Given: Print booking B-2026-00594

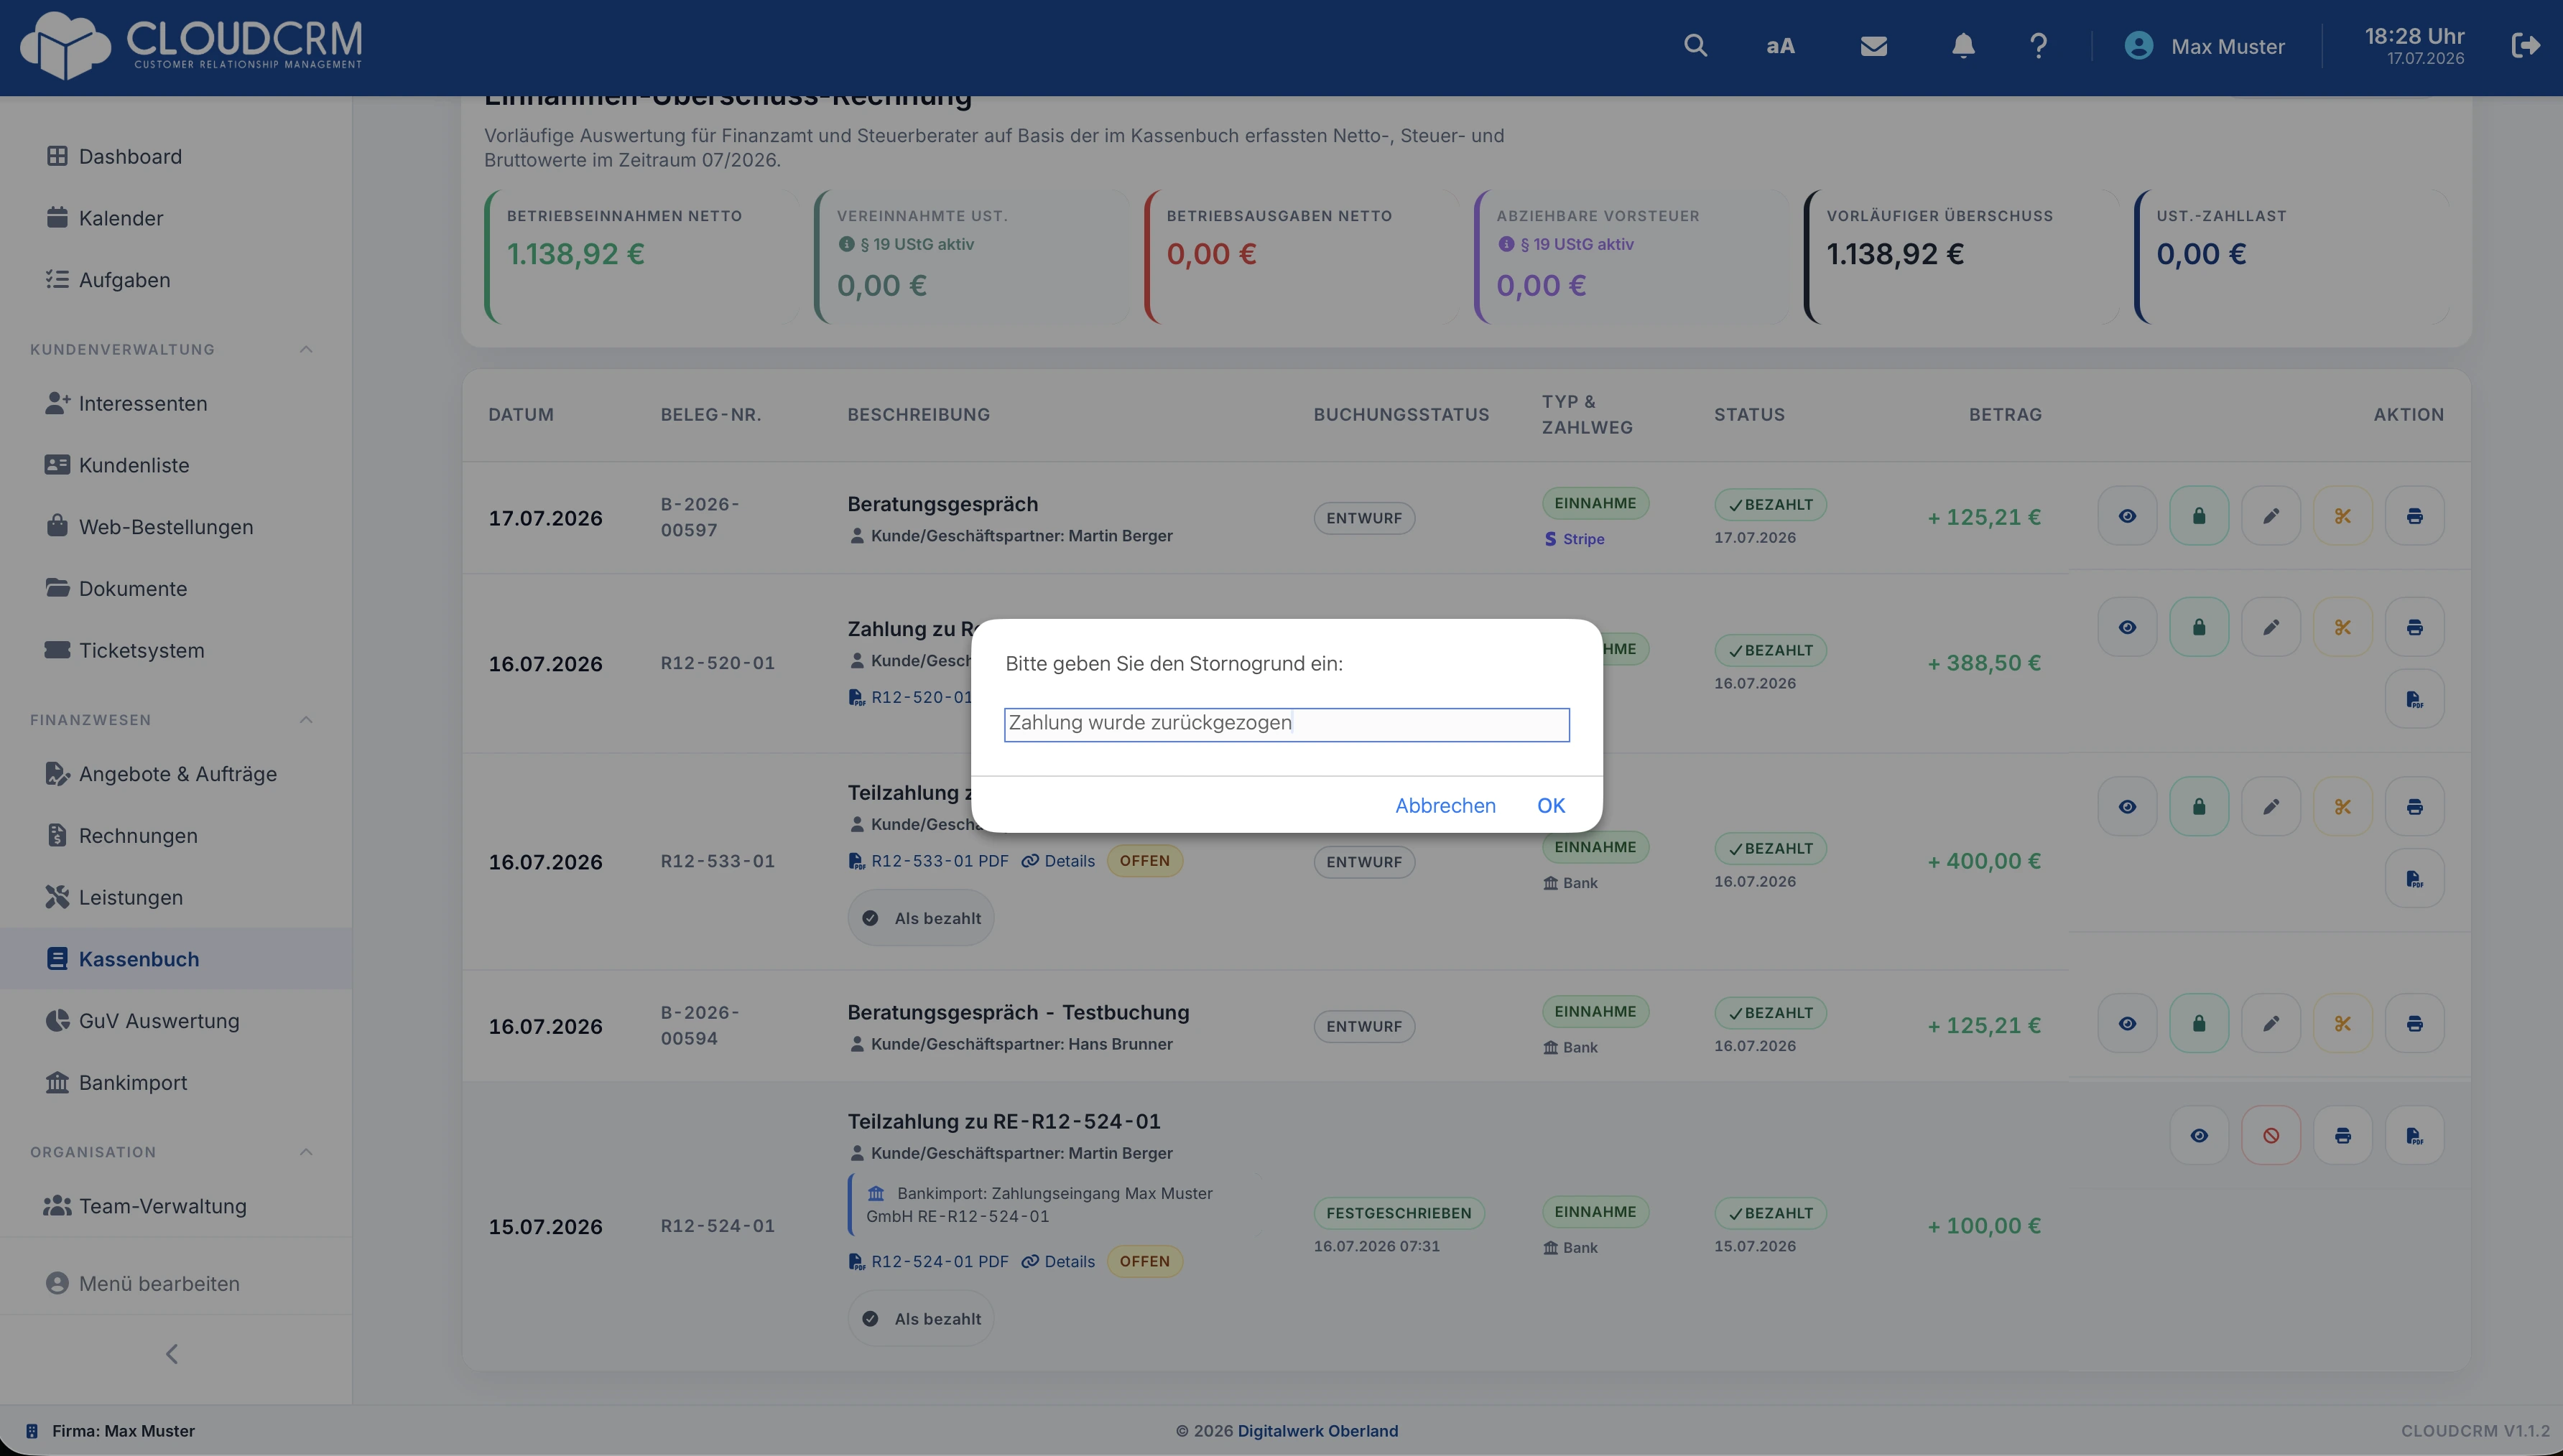Looking at the screenshot, I should coord(2415,1023).
